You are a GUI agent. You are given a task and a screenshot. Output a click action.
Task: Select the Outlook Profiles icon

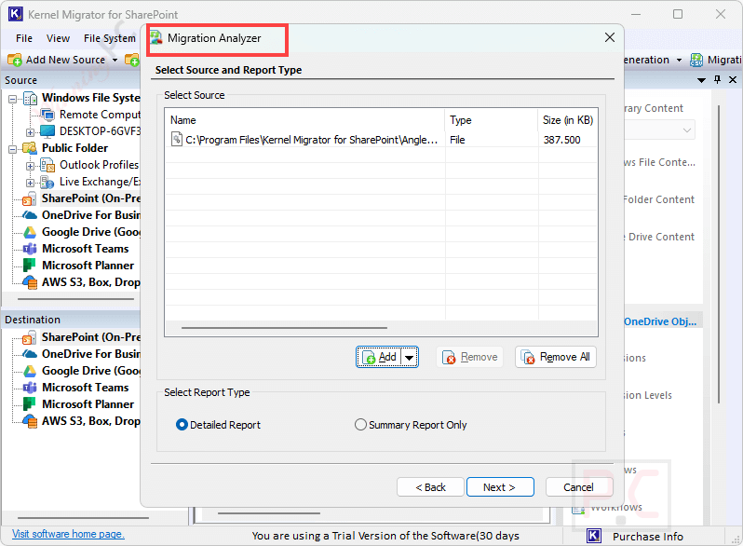pyautogui.click(x=47, y=165)
